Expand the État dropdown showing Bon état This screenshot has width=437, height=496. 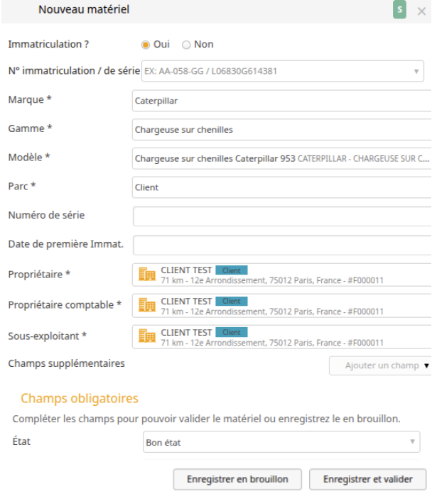tap(281, 441)
